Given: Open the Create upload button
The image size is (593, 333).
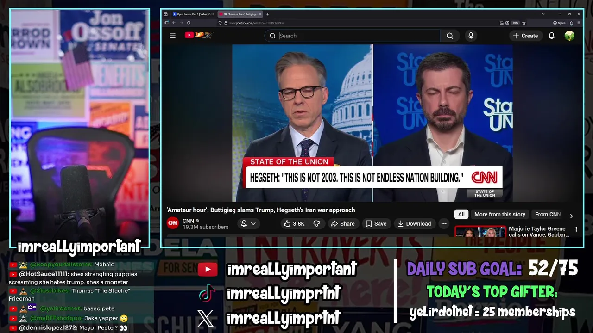Looking at the screenshot, I should [x=525, y=36].
